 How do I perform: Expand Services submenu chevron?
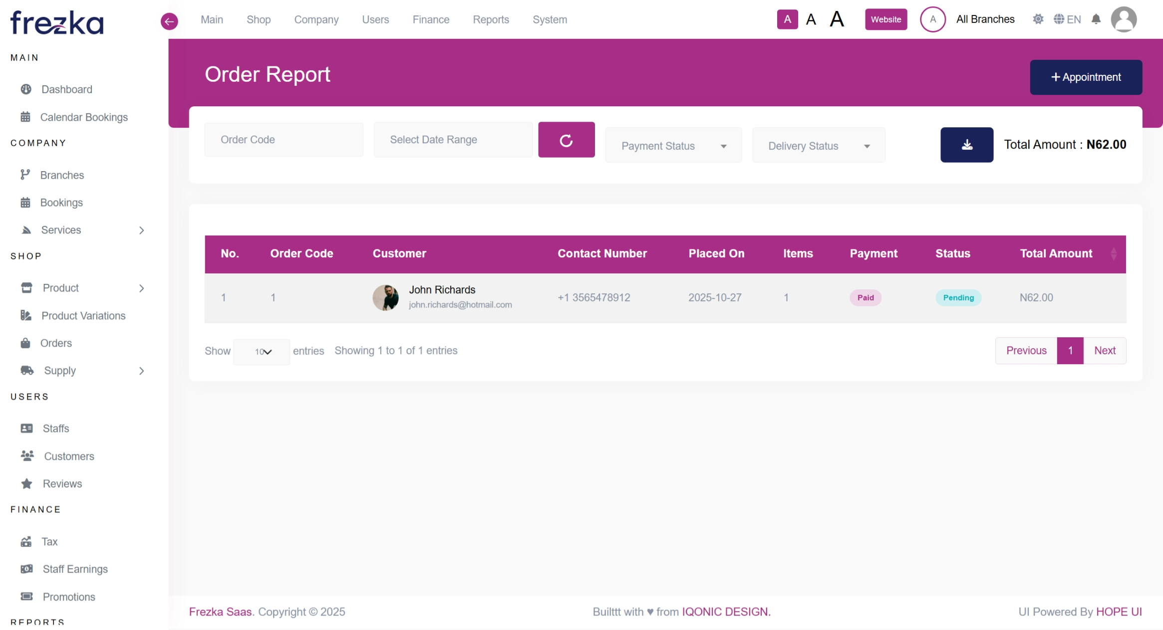[x=142, y=230]
